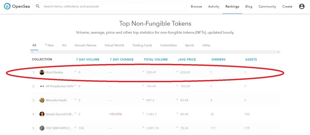This screenshot has height=135, width=310.
Task: Select the Virtual Worlds tab
Action: click(114, 45)
